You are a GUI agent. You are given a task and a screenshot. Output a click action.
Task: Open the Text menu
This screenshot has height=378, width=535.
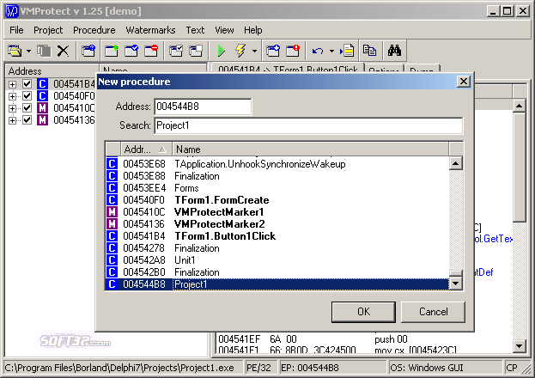tap(195, 30)
